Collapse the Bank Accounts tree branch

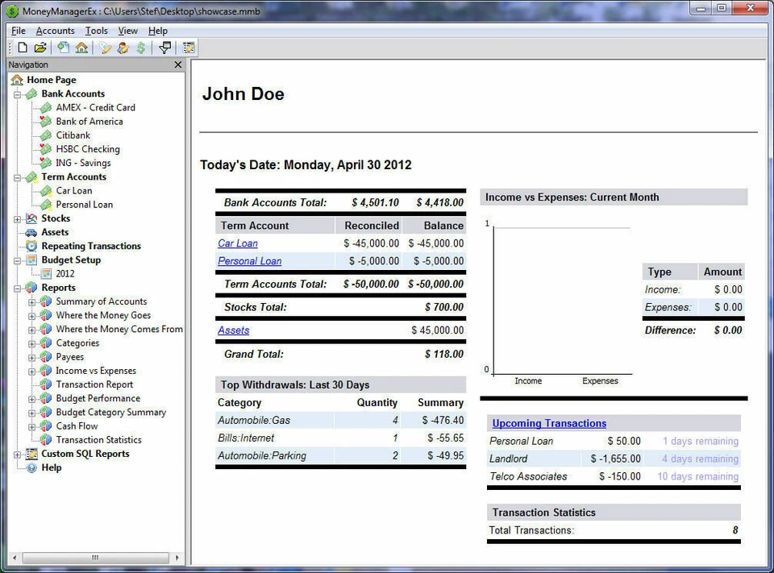pyautogui.click(x=18, y=93)
